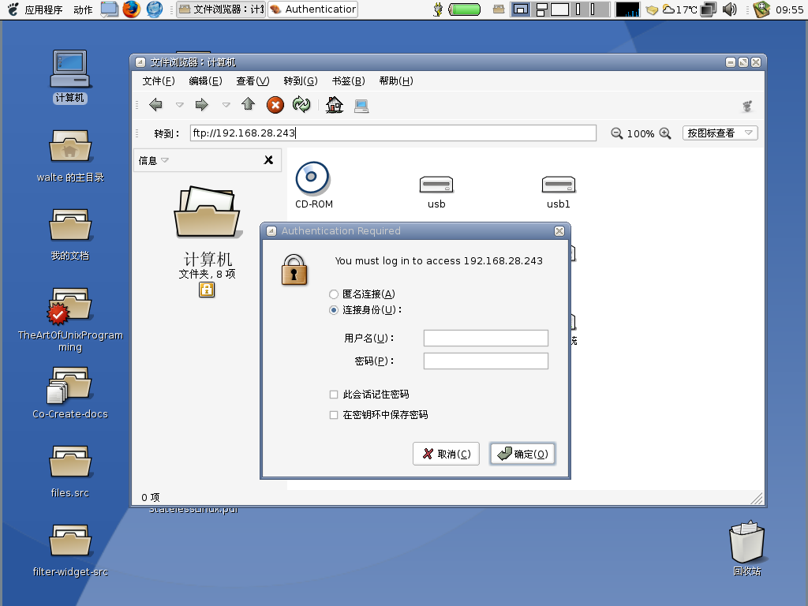Click the Back arrow in file browser toolbar
Screen dimensions: 808x606
155,105
